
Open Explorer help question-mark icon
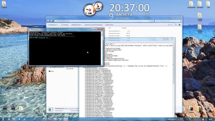(x=179, y=25)
